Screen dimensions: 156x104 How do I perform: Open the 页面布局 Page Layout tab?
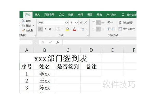[49, 15]
